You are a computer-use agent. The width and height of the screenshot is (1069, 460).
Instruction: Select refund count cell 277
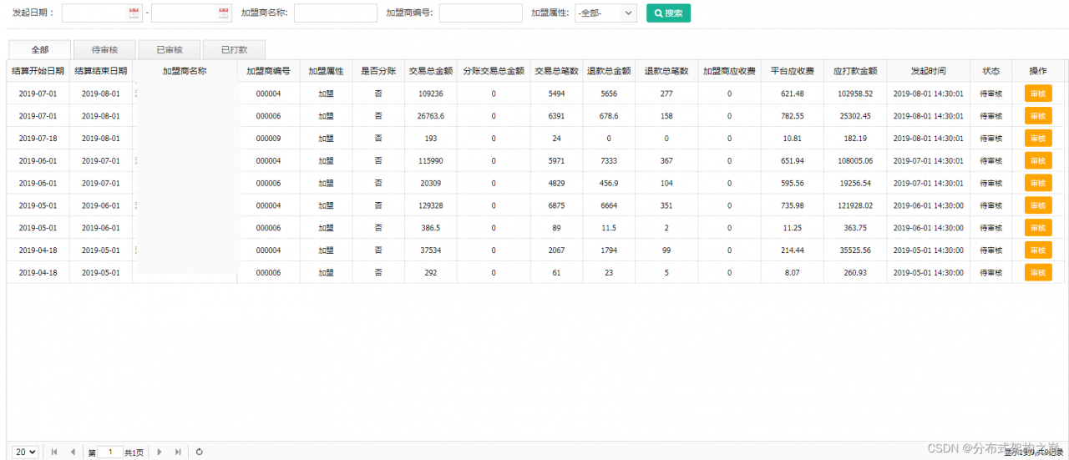pyautogui.click(x=666, y=94)
